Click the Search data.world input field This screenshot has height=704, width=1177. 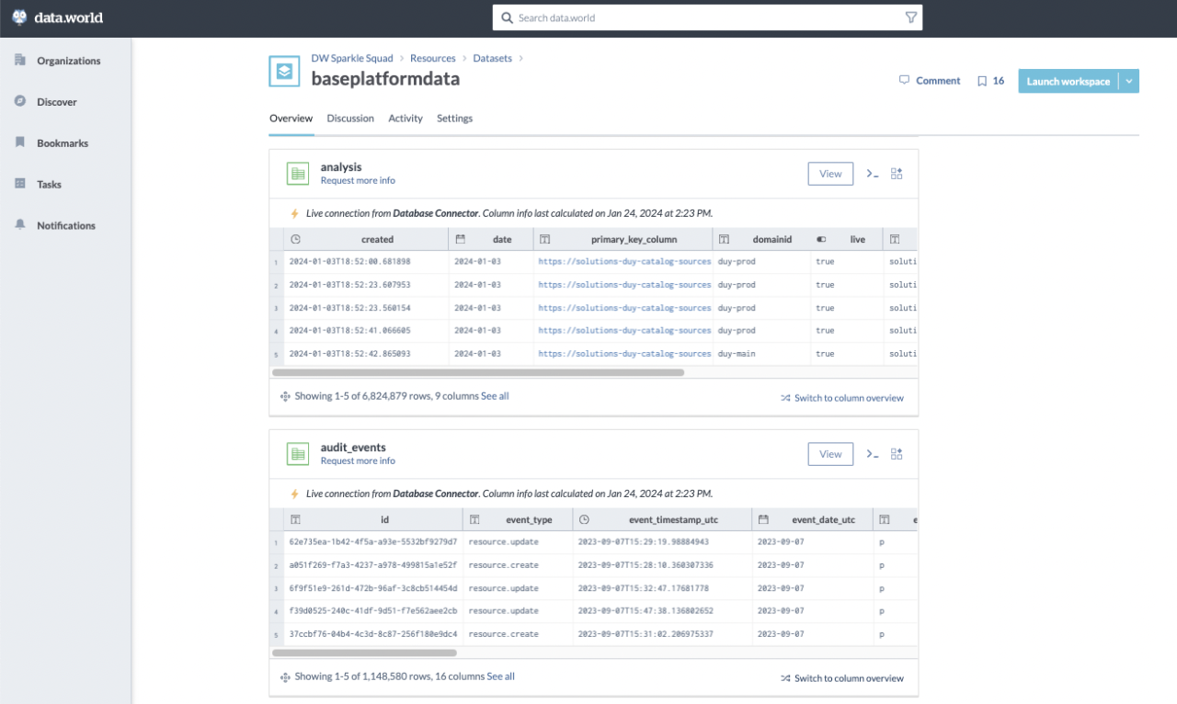click(707, 17)
